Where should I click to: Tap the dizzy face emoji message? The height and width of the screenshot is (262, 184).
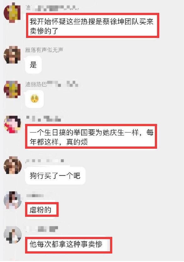point(34,99)
